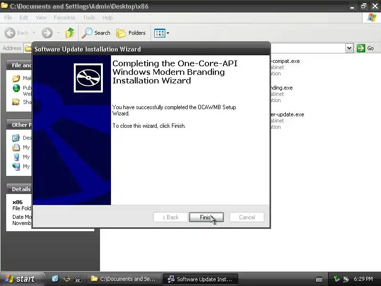Click the network tray icon beside clock
Screen dimensions: 381x286
346,279
